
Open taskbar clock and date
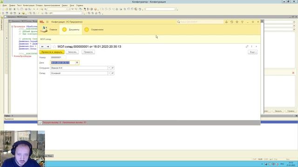(291, 164)
